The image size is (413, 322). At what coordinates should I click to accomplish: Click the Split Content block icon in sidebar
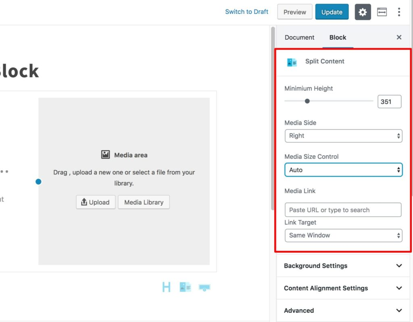tap(292, 62)
